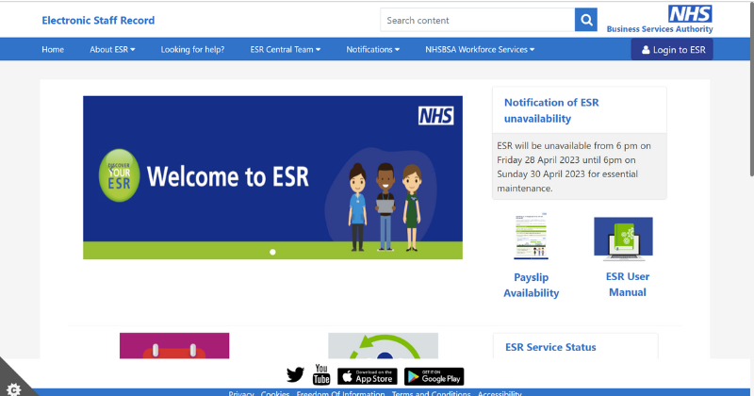The width and height of the screenshot is (754, 396).
Task: Click the Payslip Availability document image
Action: (x=531, y=236)
